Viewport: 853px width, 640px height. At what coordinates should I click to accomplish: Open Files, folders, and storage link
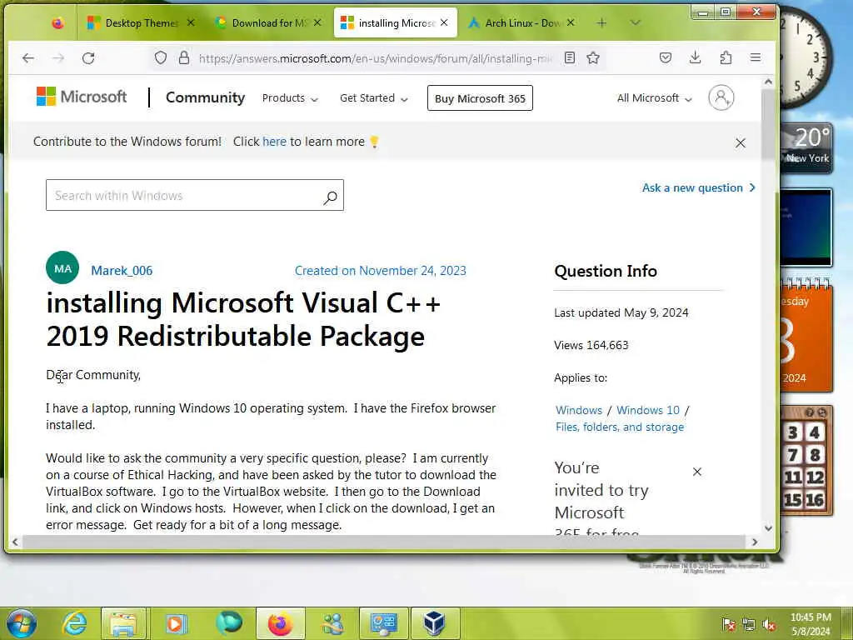click(620, 427)
